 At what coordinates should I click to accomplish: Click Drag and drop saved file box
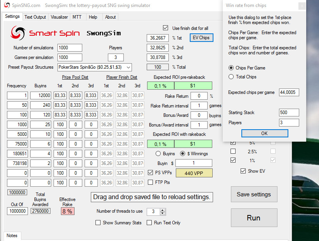152,197
